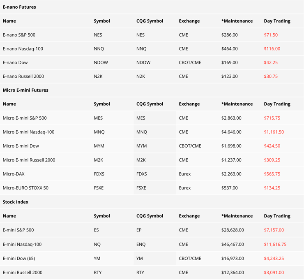Click Micro E-mini Dow name cell
This screenshot has height=280, width=304.
21,146
